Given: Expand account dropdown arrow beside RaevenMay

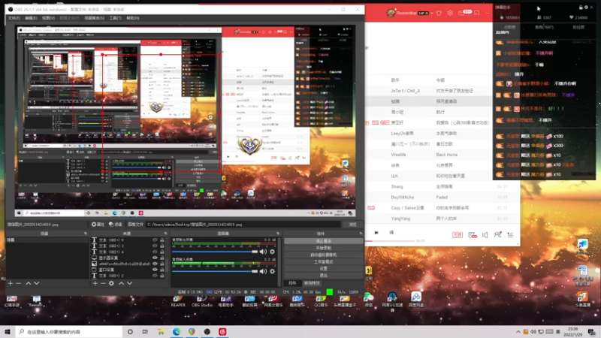Looking at the screenshot, I should [432, 13].
